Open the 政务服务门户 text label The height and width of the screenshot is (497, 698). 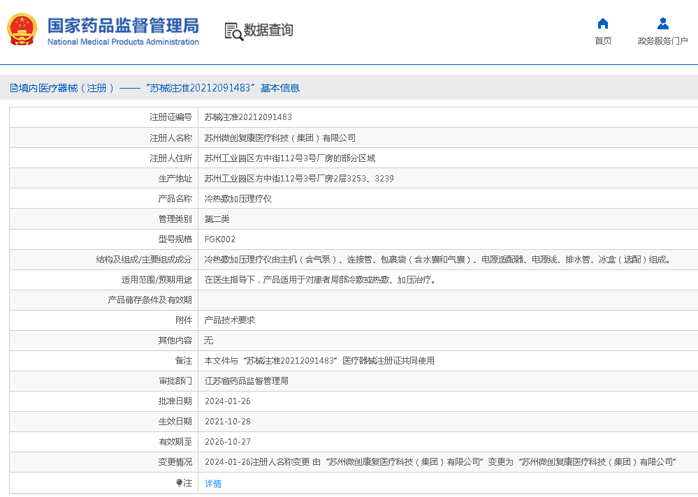tap(662, 41)
